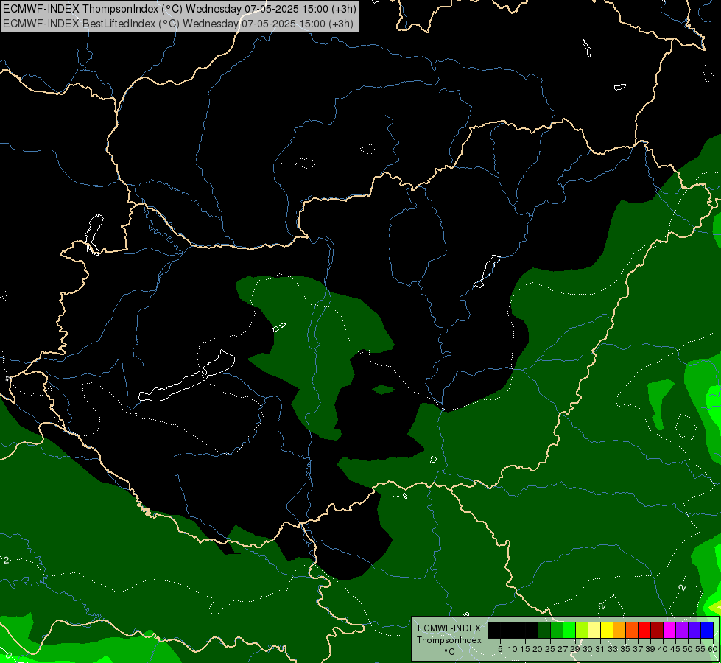Click the legend label 'ThompsonIndex'
The image size is (721, 663).
(449, 640)
